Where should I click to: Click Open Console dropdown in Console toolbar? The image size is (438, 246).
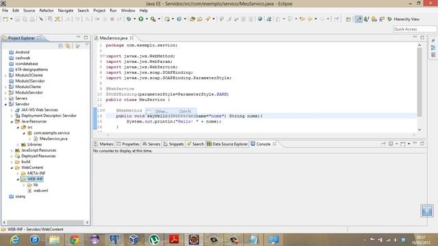click(409, 143)
